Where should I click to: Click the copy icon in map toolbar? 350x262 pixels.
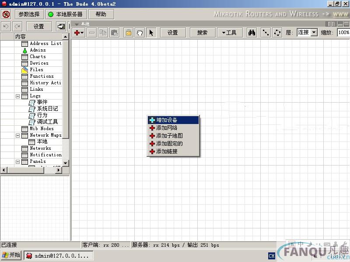(103, 33)
